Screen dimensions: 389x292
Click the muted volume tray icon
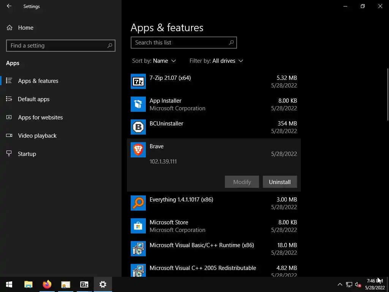[x=358, y=284]
